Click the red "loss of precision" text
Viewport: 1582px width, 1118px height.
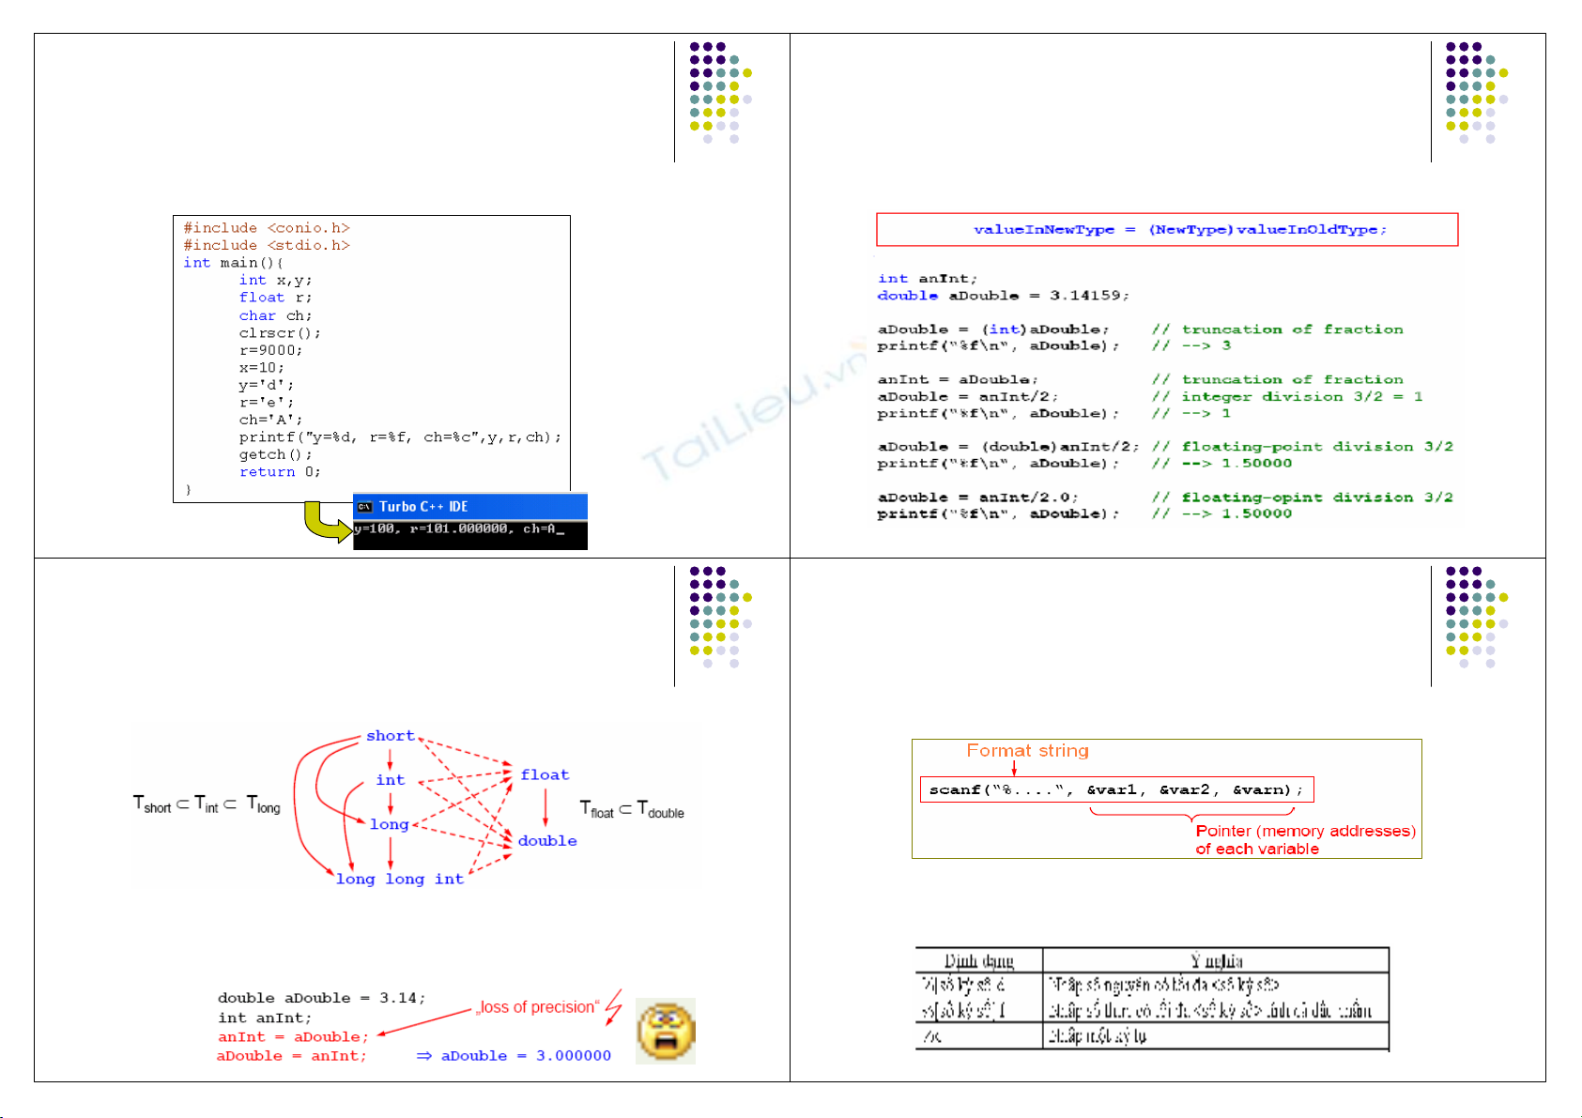point(537,1007)
